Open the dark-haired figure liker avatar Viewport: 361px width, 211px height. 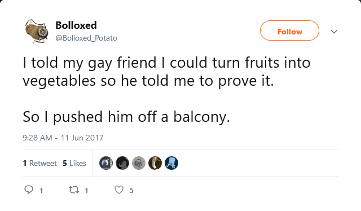[122, 163]
